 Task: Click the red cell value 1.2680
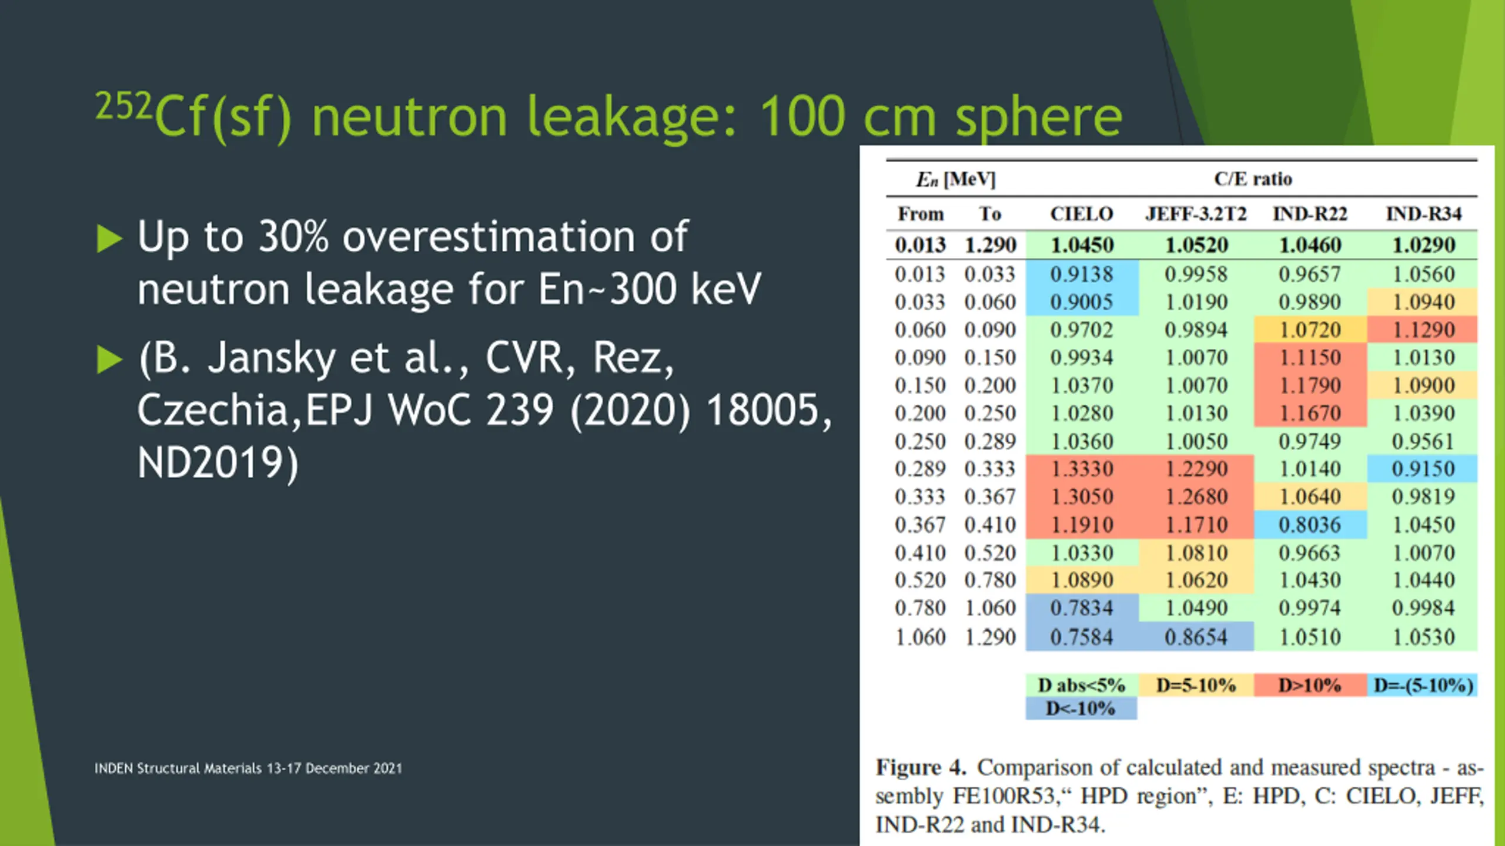tap(1196, 497)
